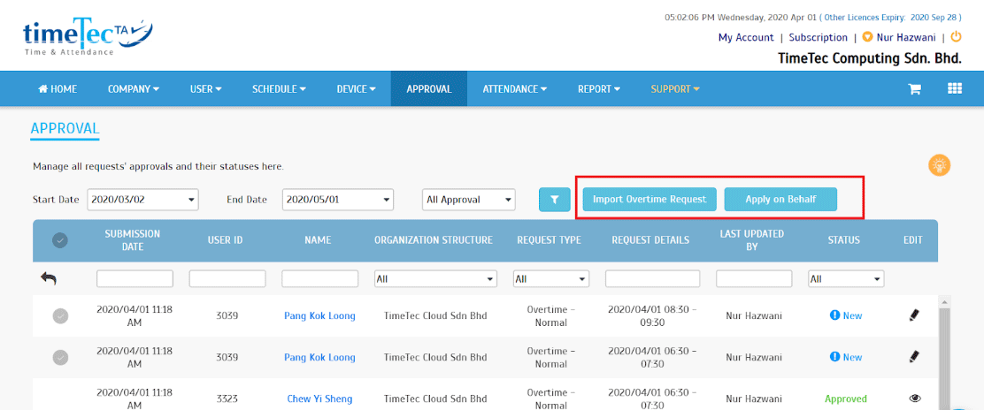Click the 2020/04/01 08:30 - 09:30 request details

click(653, 316)
